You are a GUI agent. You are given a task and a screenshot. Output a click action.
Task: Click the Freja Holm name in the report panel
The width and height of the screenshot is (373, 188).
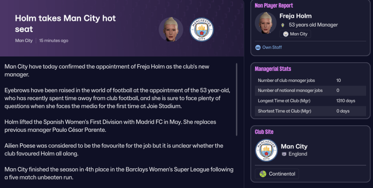(295, 16)
